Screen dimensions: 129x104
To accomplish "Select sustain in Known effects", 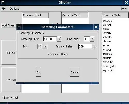I will 115,58.
